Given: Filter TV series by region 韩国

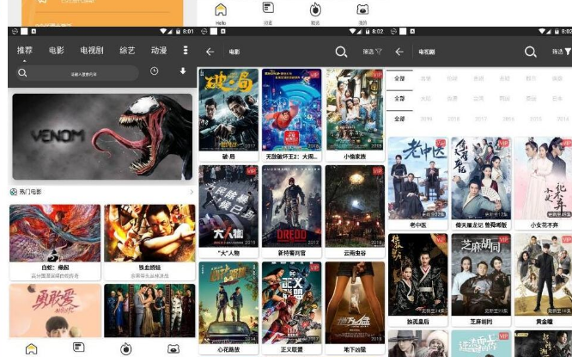Looking at the screenshot, I should point(504,98).
